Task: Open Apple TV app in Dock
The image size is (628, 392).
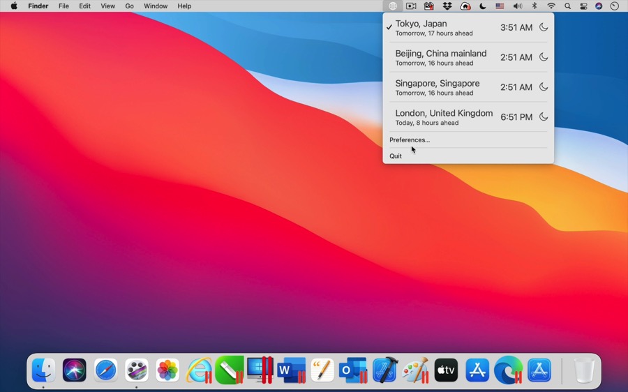Action: click(x=446, y=370)
